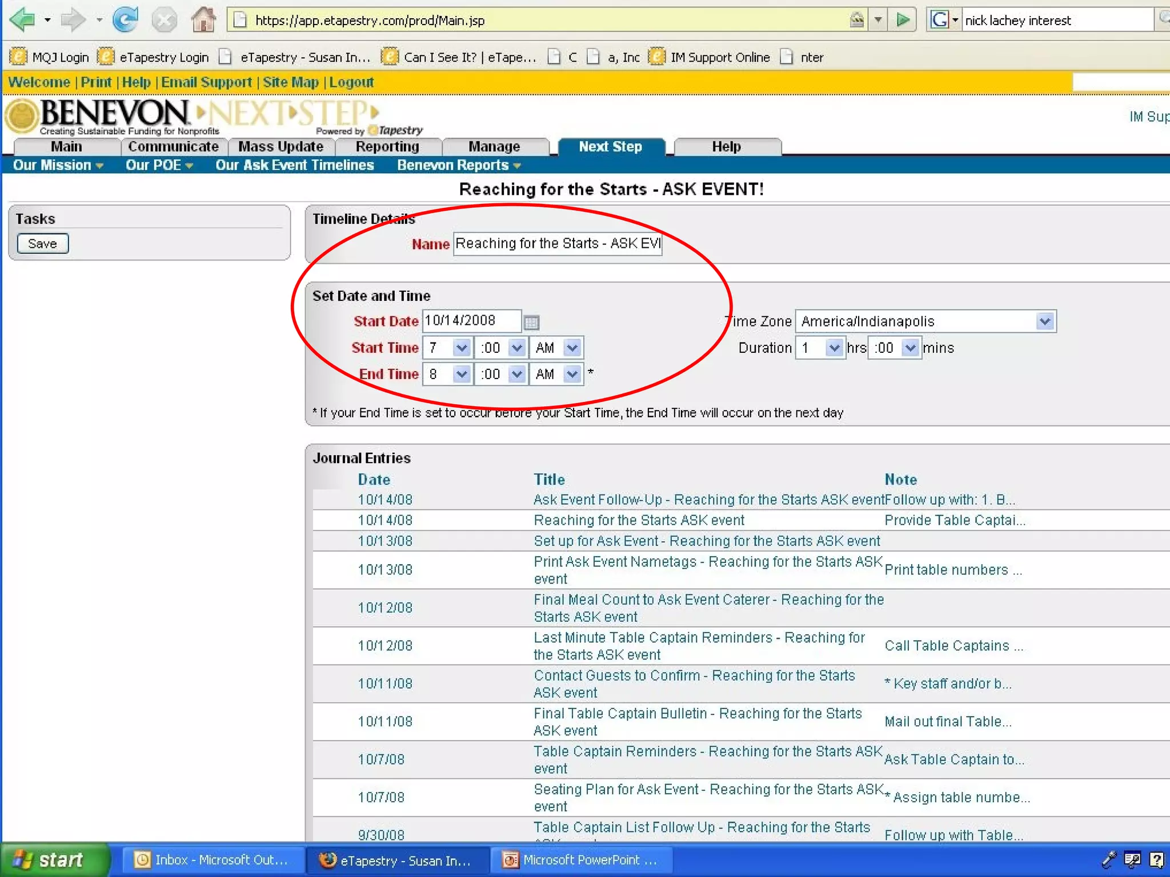The image size is (1170, 877).
Task: Click the Email Support link
Action: click(206, 82)
